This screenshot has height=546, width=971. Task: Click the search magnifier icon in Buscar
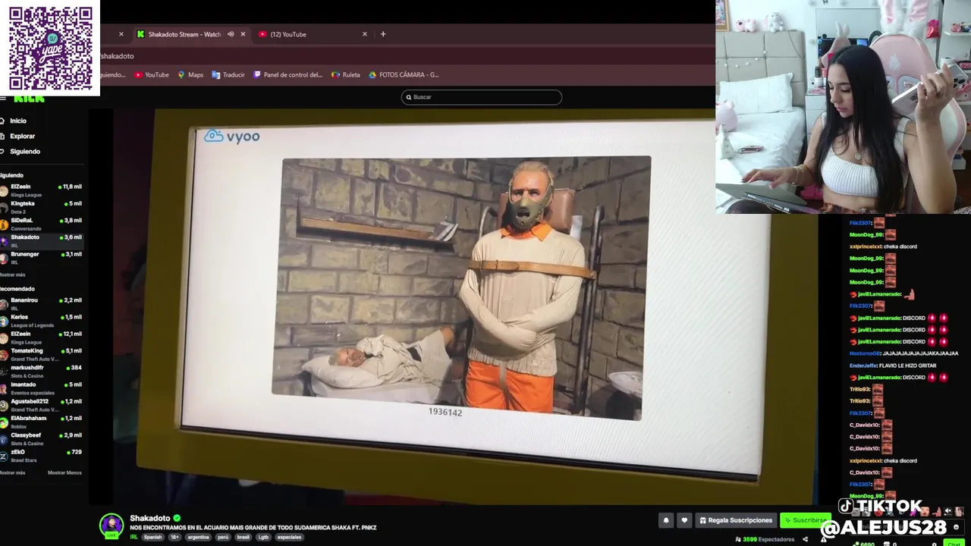tap(409, 97)
